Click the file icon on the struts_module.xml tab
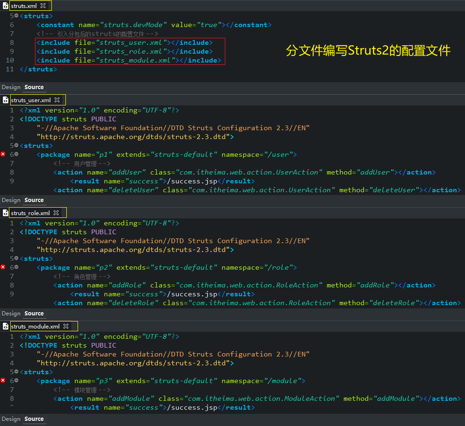Viewport: 465px width, 426px height. [x=5, y=326]
